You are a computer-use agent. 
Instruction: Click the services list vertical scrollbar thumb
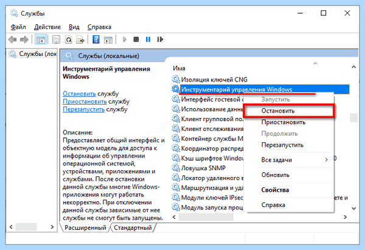tap(354, 117)
